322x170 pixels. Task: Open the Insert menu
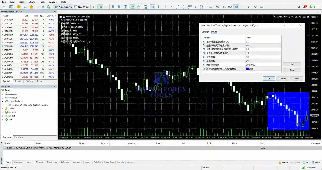(22, 2)
